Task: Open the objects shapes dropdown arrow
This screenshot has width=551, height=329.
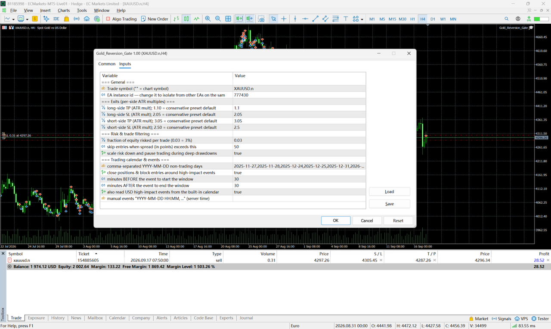Action: 362,19
